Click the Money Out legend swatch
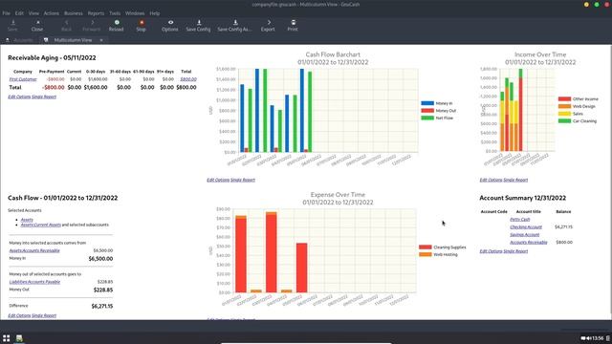Viewport: 612px width, 344px height. pos(427,111)
